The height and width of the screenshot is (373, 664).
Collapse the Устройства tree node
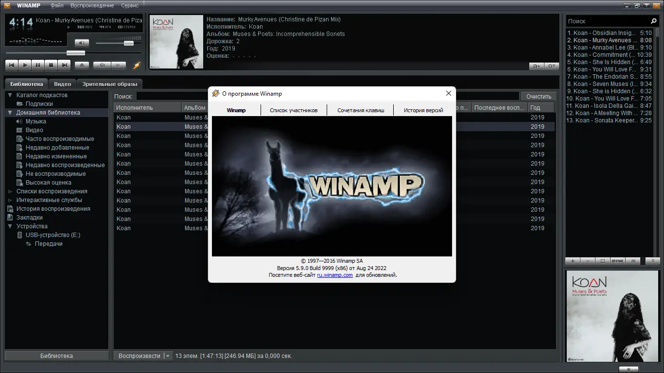(x=10, y=226)
